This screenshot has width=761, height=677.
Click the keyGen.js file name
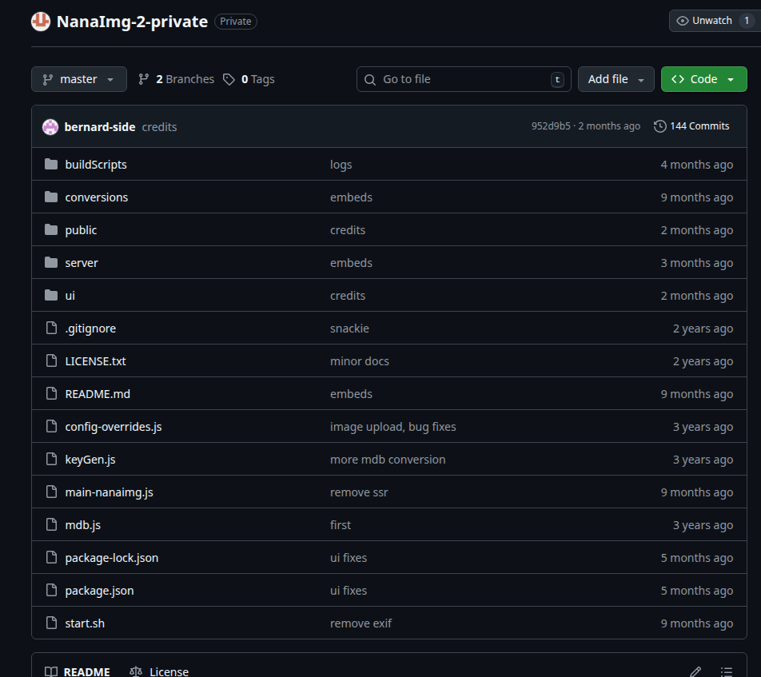pos(90,459)
